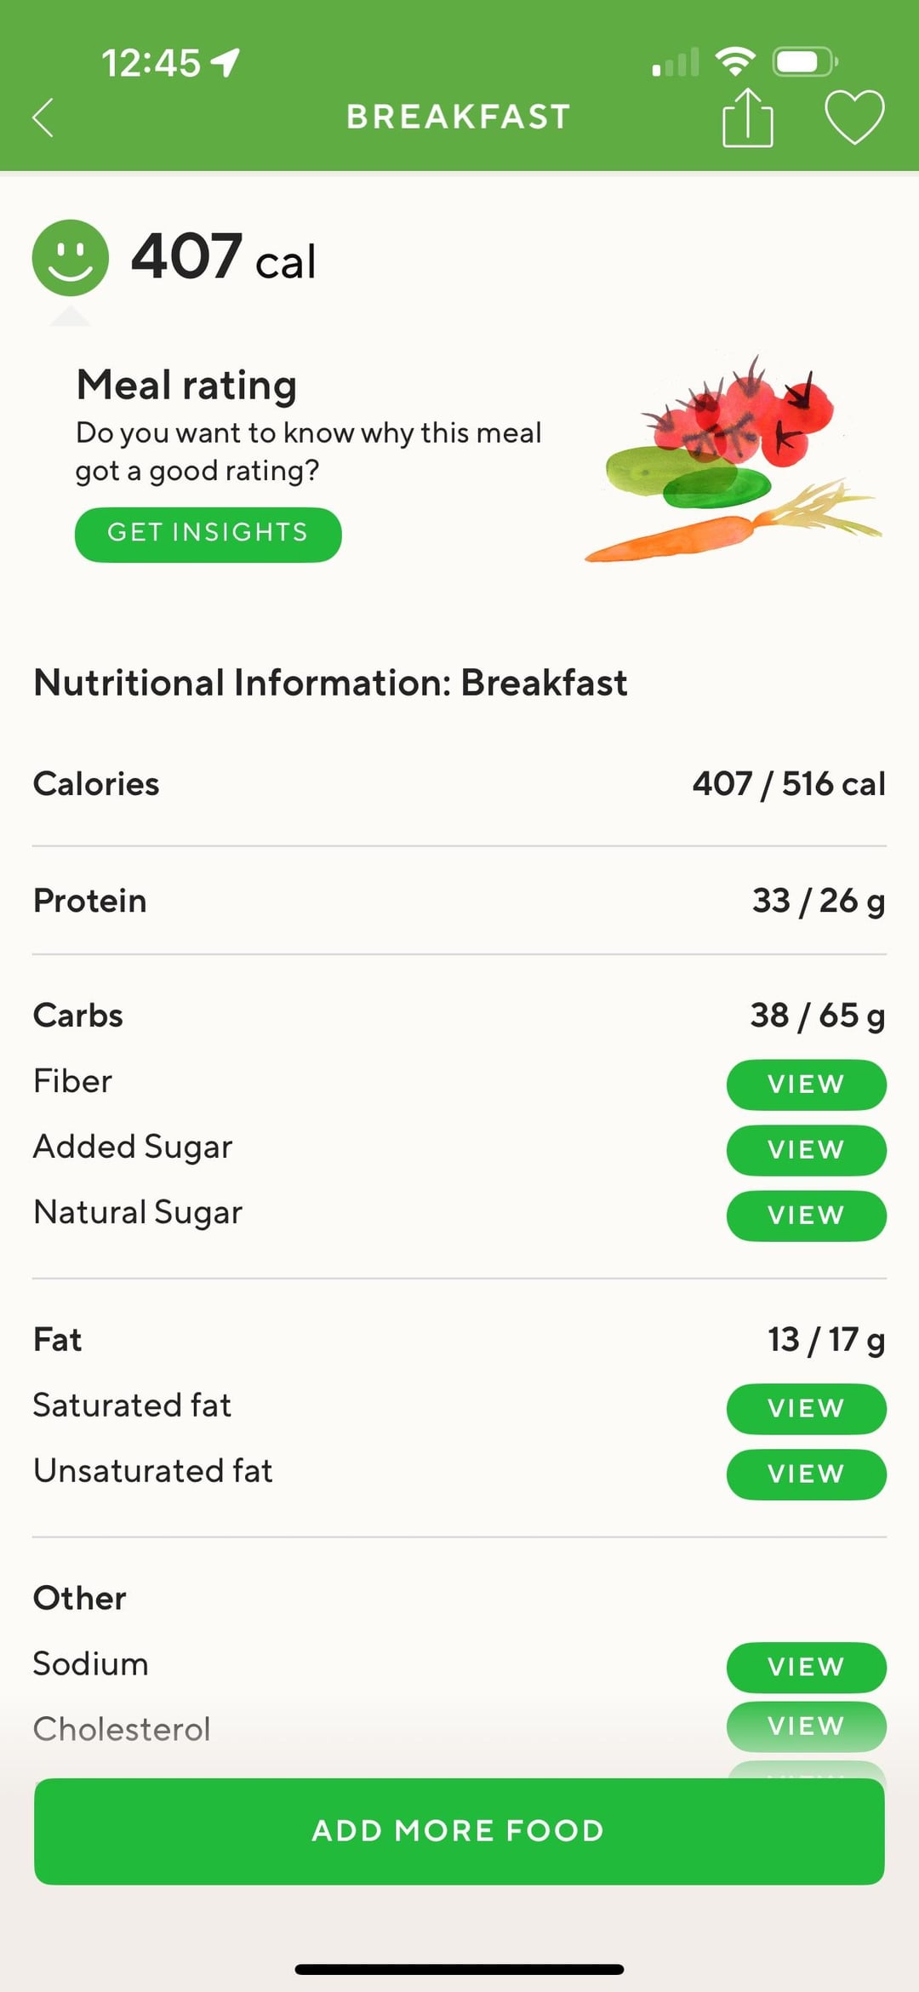This screenshot has height=1992, width=919.
Task: View Fiber details
Action: point(805,1084)
